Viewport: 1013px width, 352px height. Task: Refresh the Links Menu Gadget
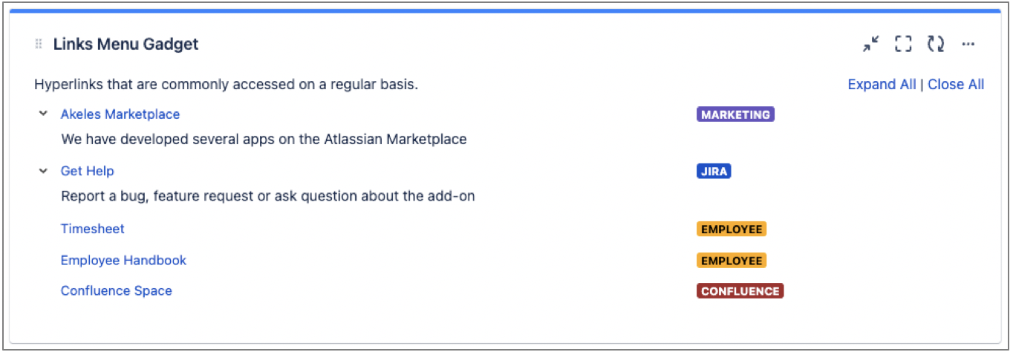[x=936, y=45]
